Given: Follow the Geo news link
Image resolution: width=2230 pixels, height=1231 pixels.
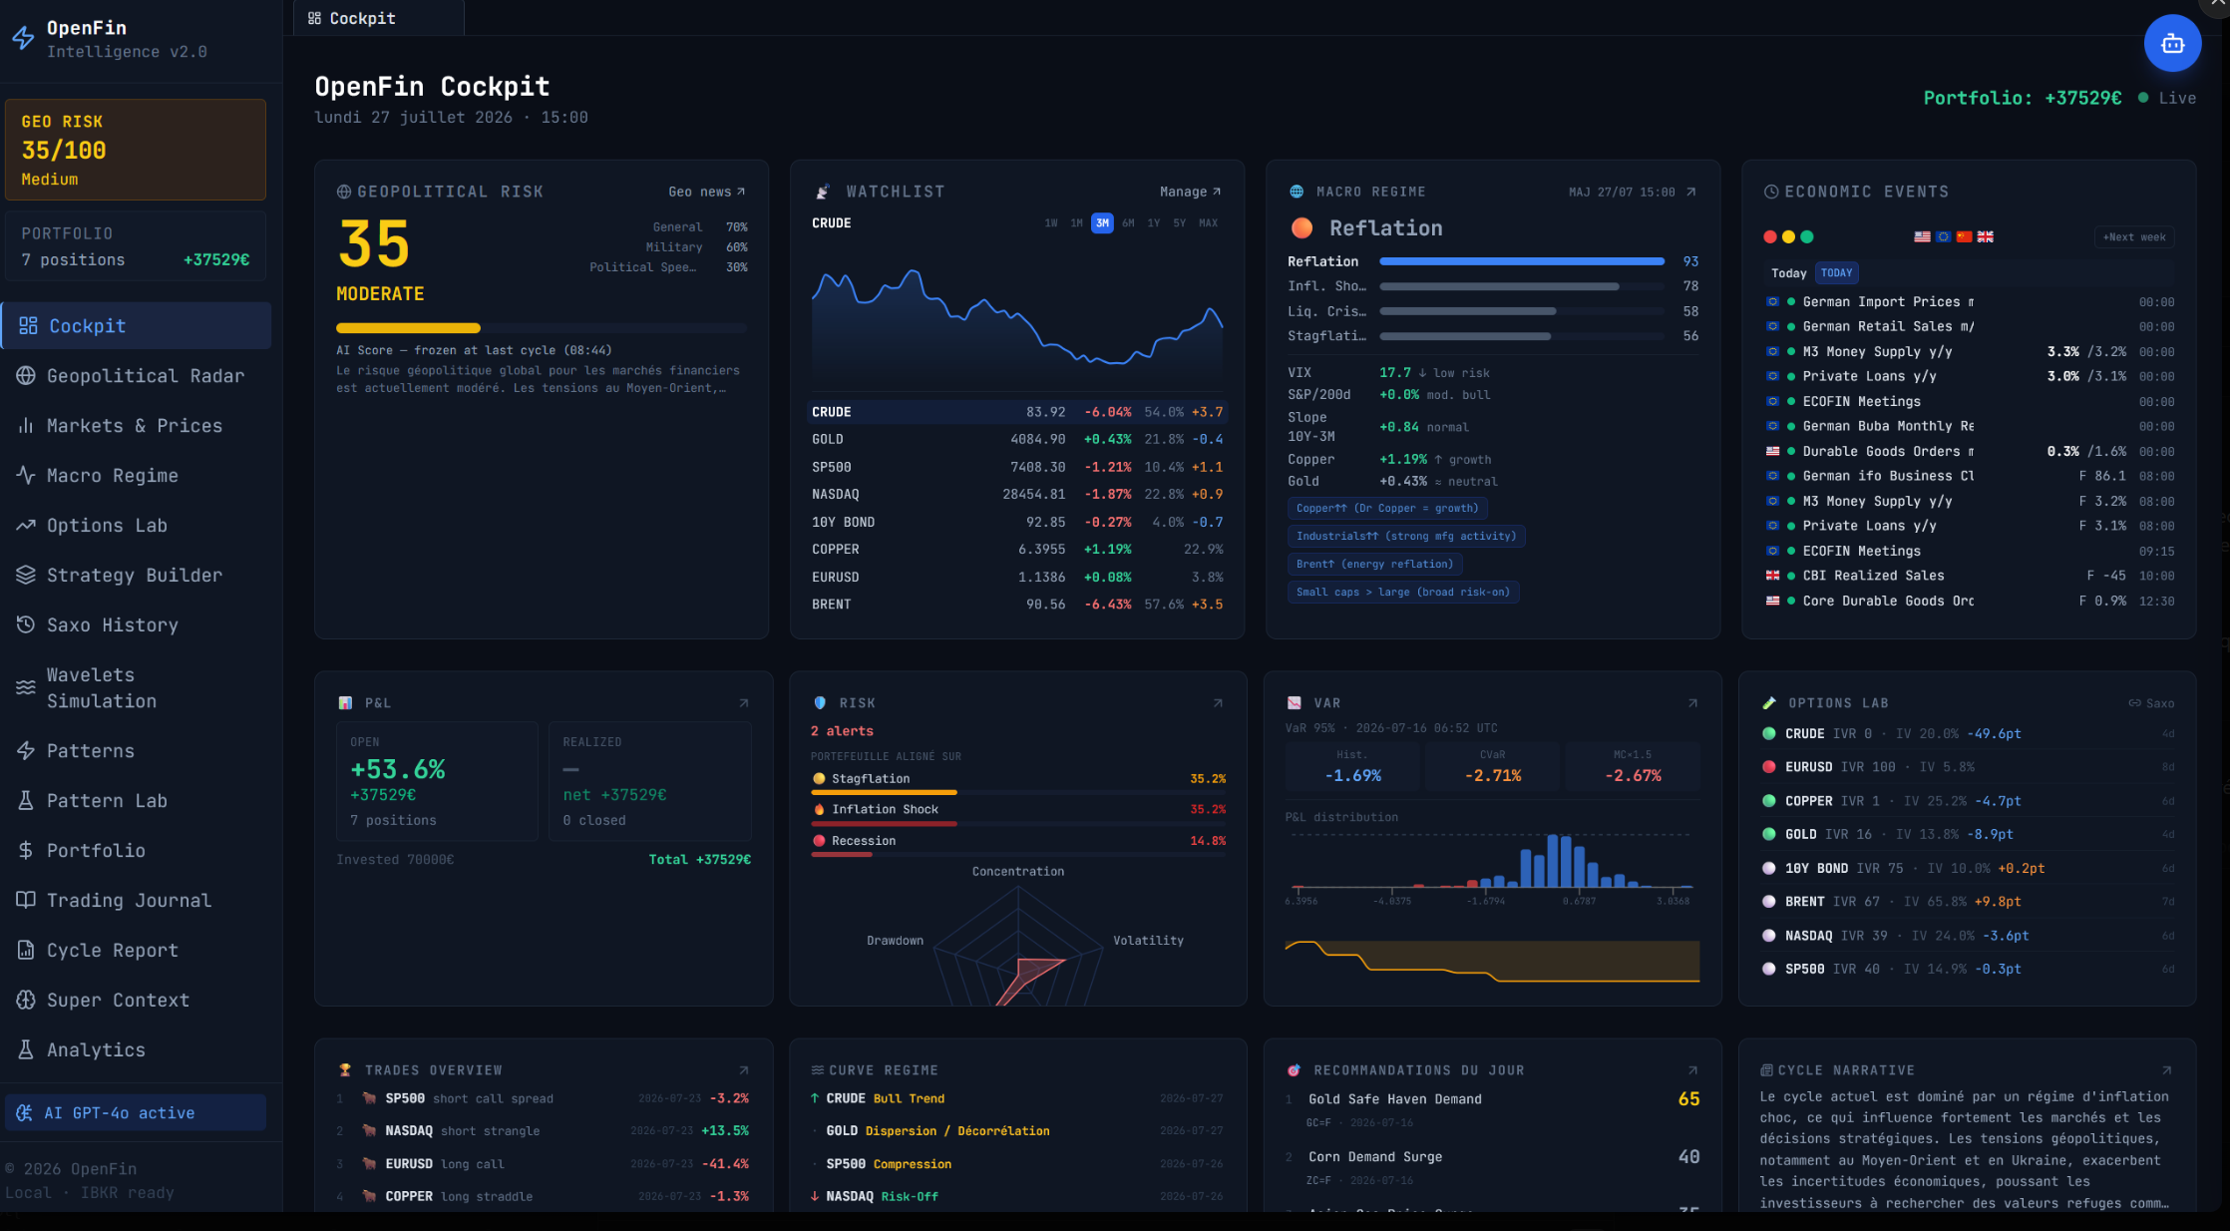Looking at the screenshot, I should coord(707,192).
